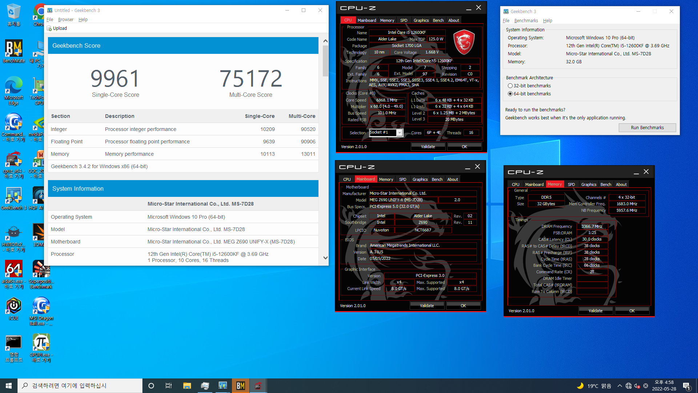Click the volume tray icon
Viewport: 698px width, 393px height.
tap(637, 386)
